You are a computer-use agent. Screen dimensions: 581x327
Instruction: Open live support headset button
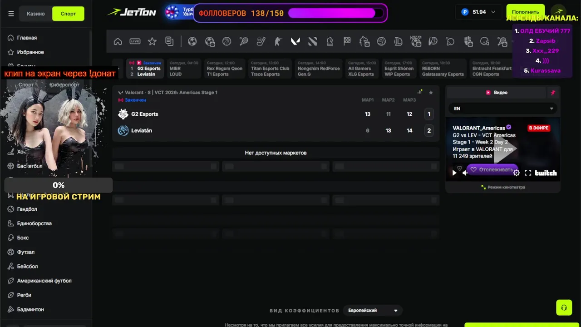[564, 307]
